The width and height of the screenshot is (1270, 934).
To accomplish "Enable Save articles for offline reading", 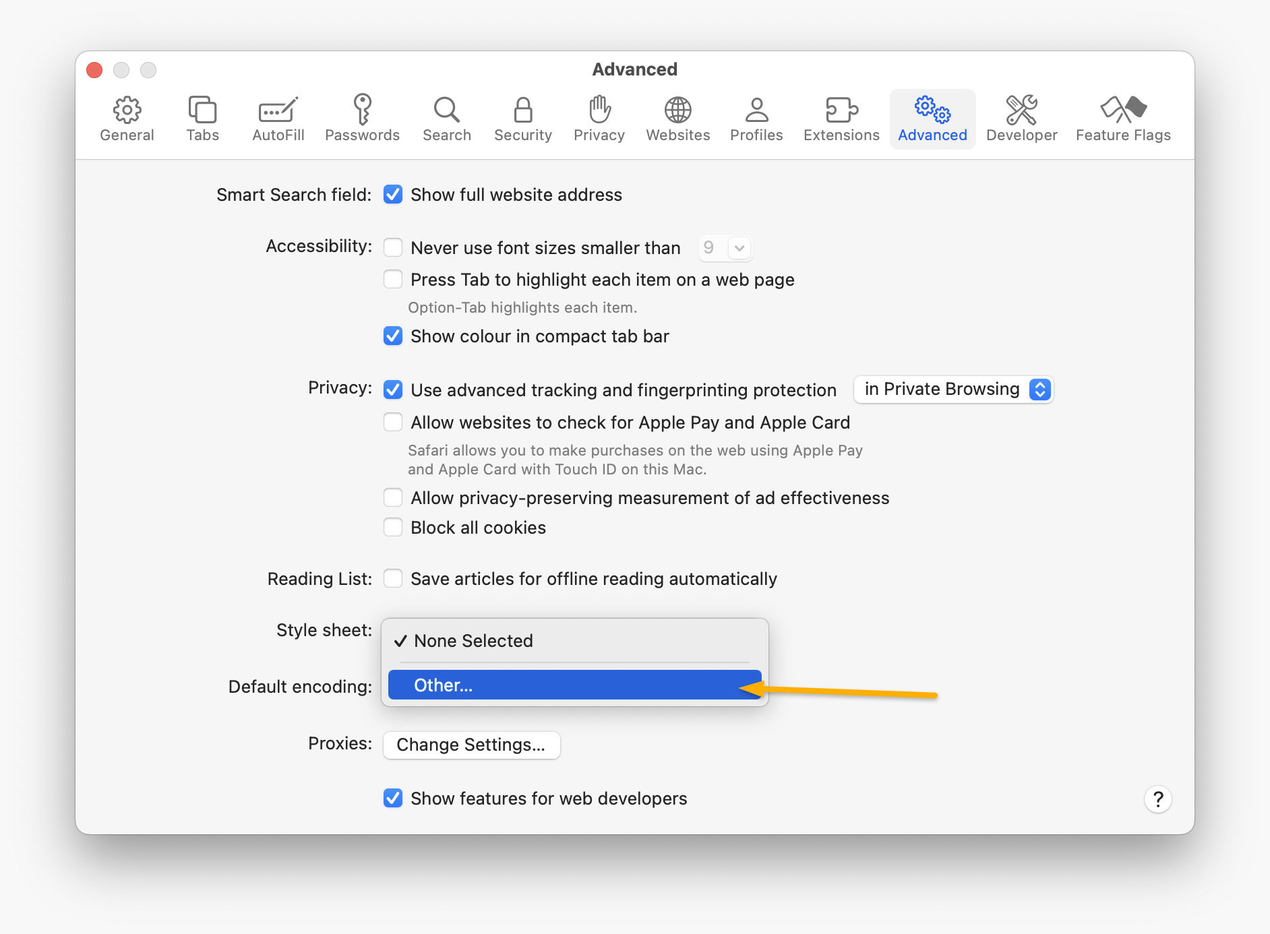I will click(393, 578).
